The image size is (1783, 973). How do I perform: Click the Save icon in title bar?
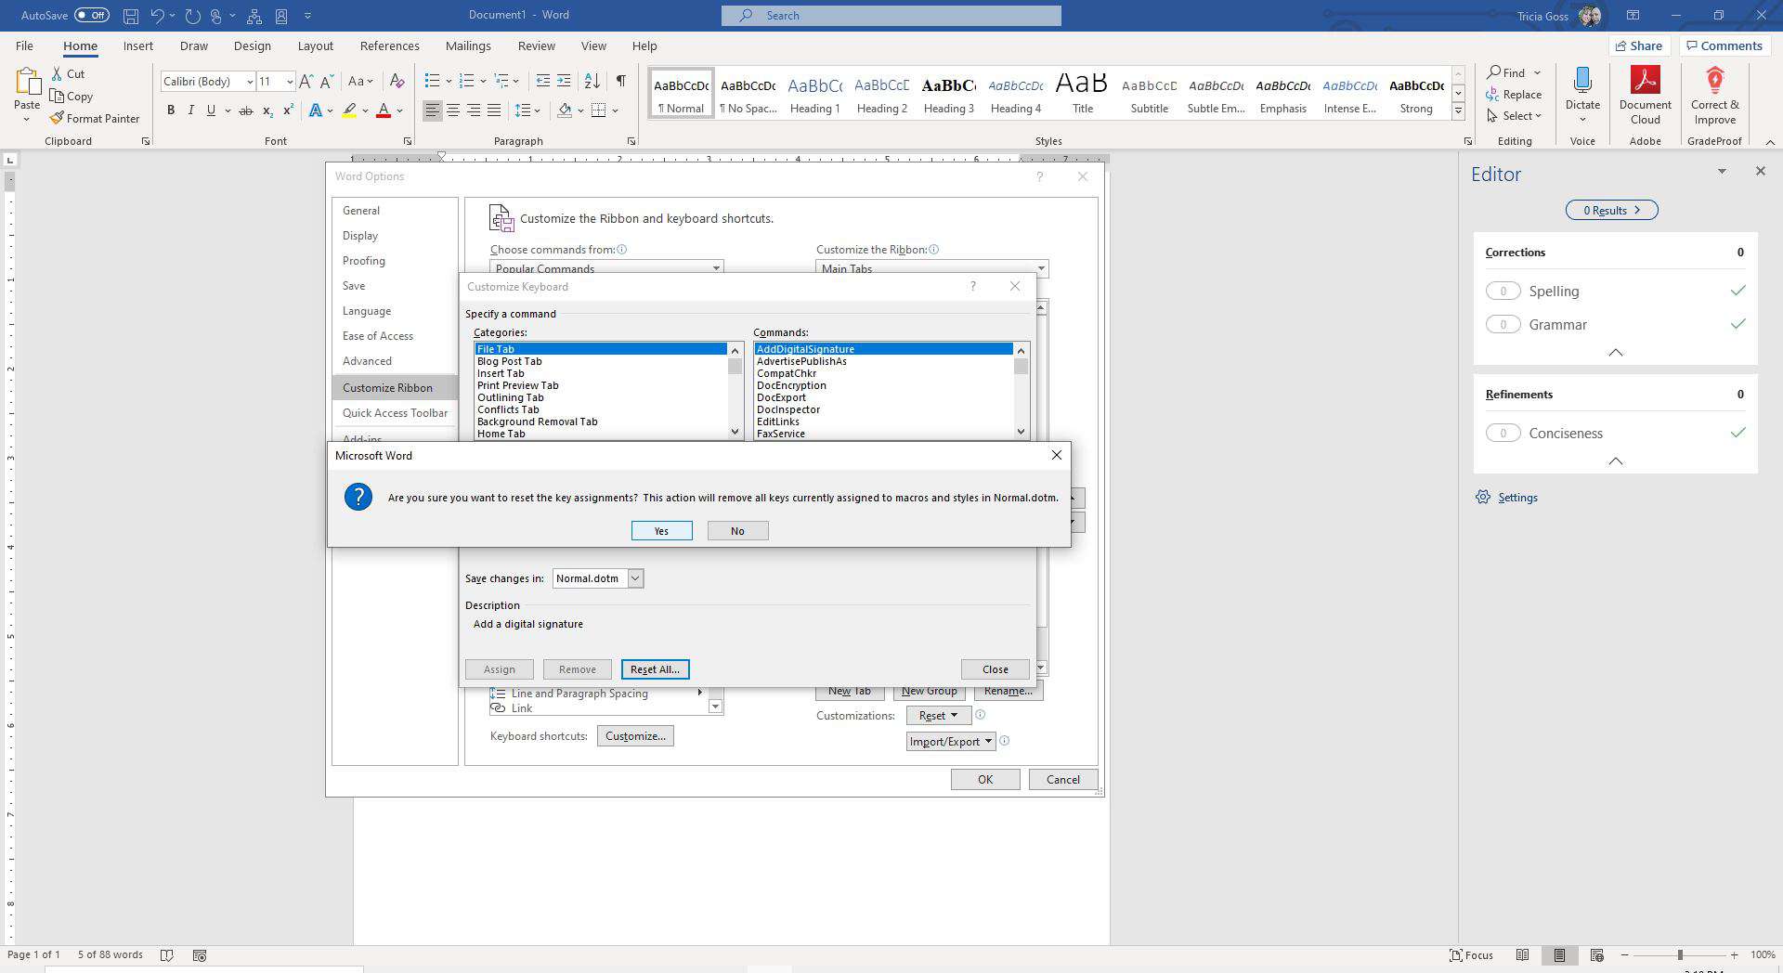click(x=131, y=16)
